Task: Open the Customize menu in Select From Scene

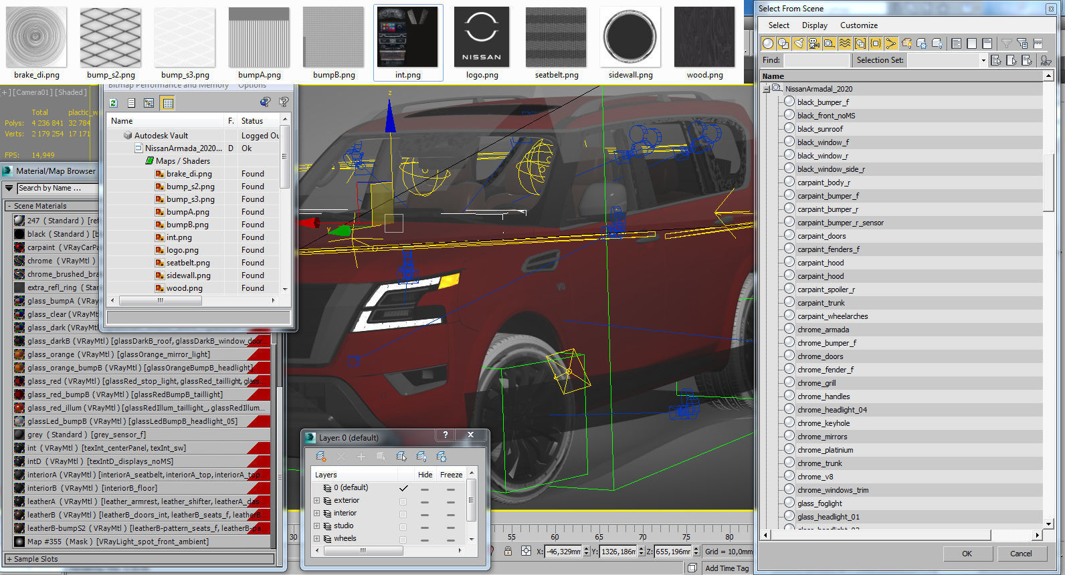Action: pyautogui.click(x=859, y=25)
